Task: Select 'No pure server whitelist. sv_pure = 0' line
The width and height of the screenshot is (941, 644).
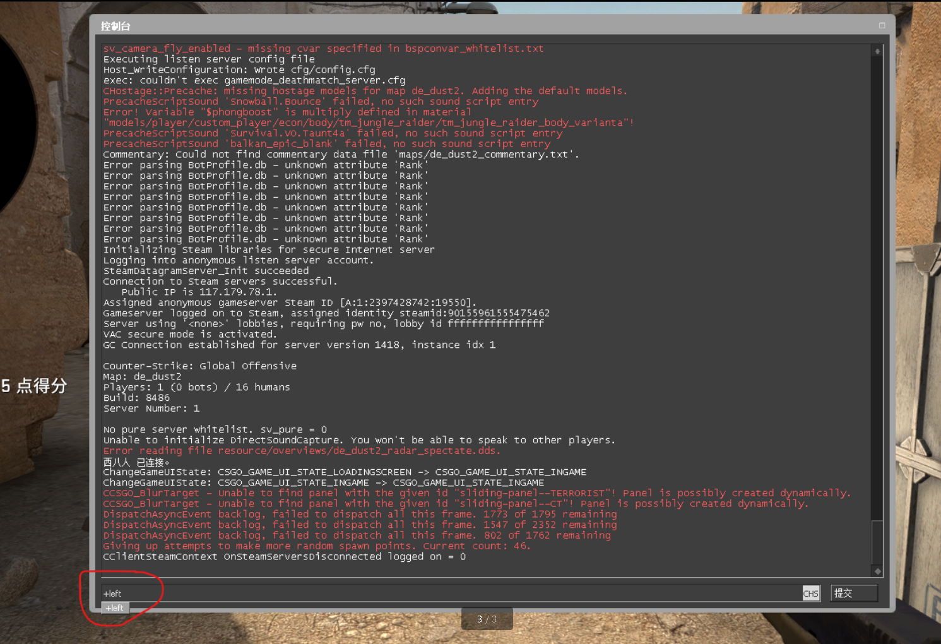Action: 215,430
